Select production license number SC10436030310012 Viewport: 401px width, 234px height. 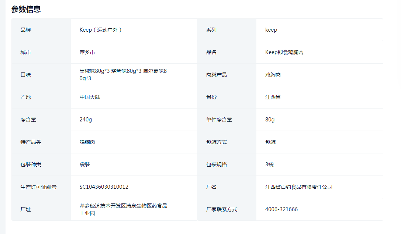click(x=104, y=187)
